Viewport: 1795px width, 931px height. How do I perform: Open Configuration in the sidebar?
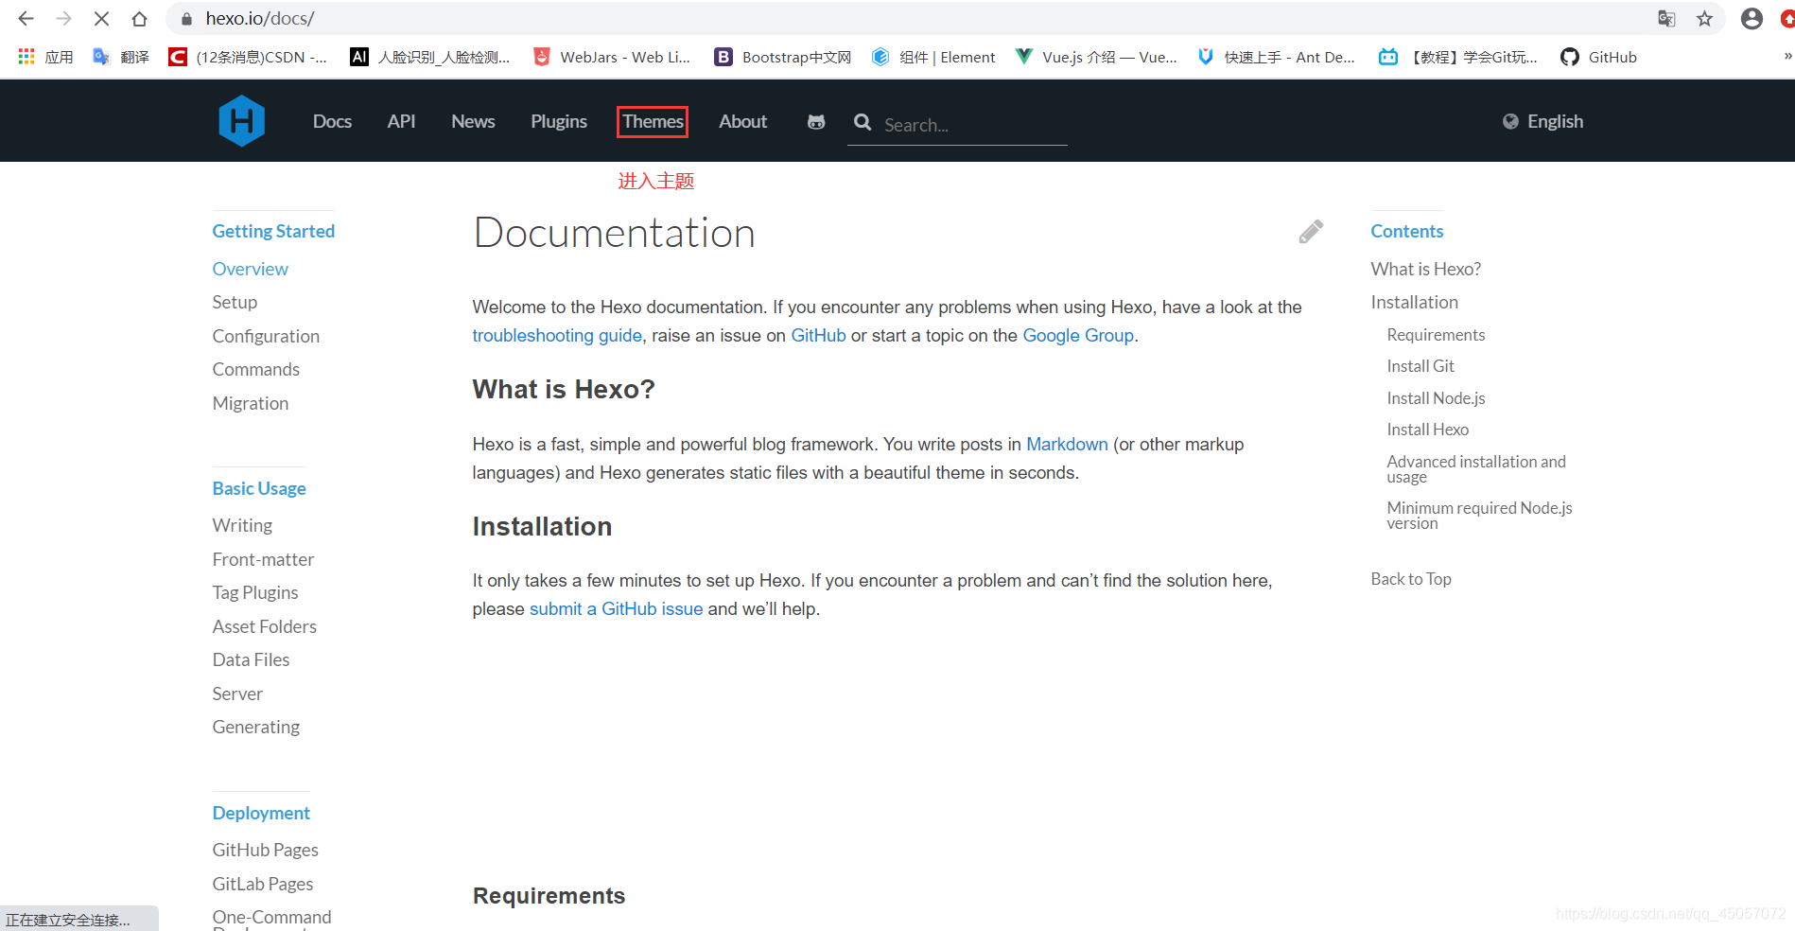click(266, 336)
